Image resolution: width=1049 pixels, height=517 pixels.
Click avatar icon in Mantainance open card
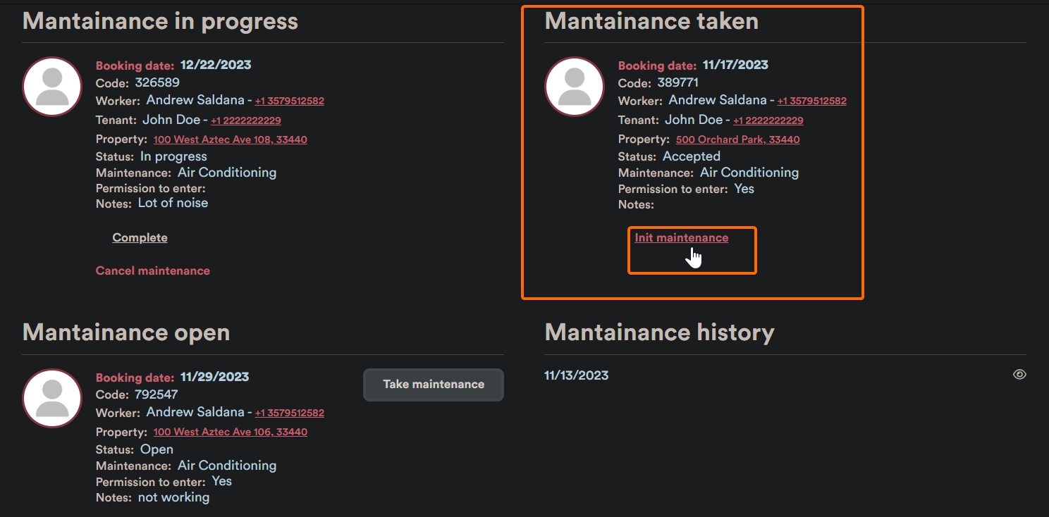coord(53,399)
